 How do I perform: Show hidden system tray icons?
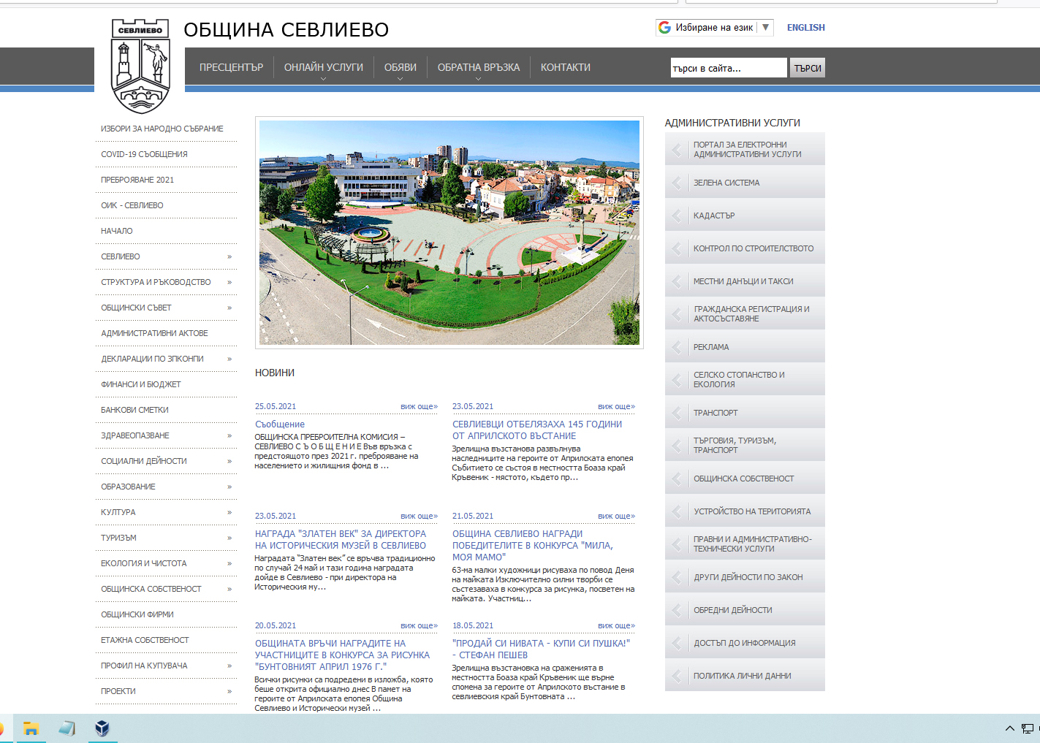pyautogui.click(x=1009, y=728)
